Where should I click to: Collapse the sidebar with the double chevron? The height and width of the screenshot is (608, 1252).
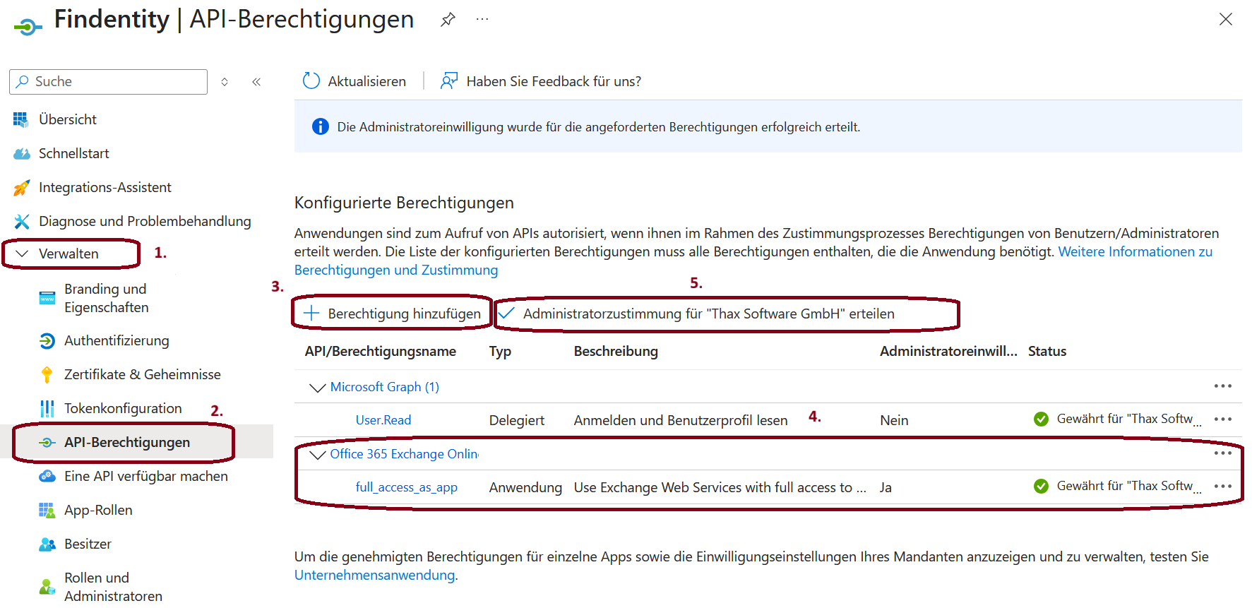[256, 82]
